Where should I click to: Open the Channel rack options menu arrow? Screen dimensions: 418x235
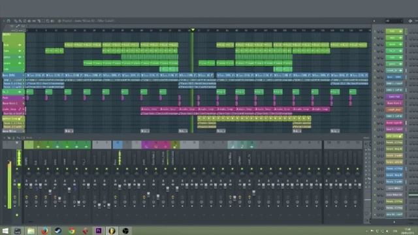tap(374, 20)
